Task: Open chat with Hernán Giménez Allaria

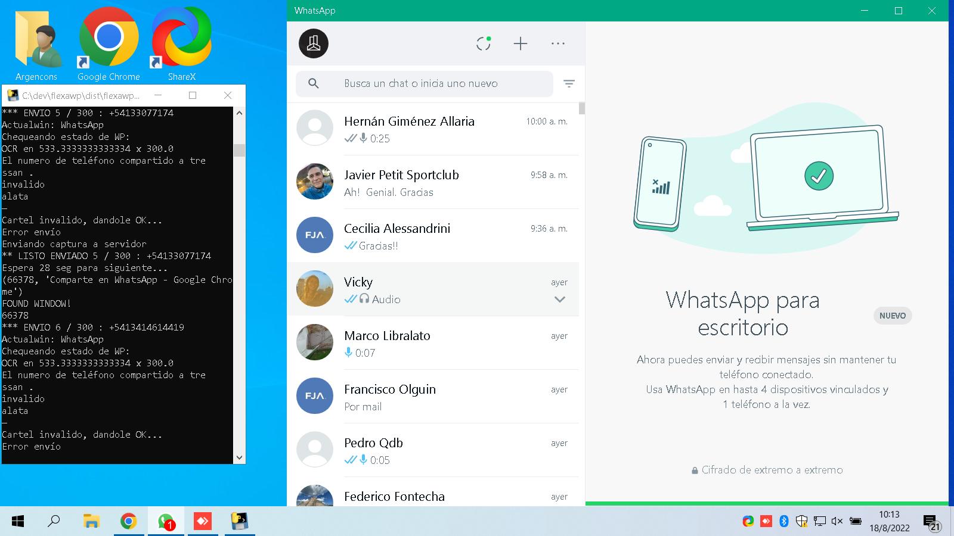Action: point(433,129)
